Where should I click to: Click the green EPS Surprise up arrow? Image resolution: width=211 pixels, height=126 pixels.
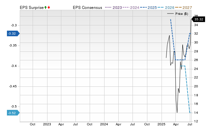[x=45, y=7]
